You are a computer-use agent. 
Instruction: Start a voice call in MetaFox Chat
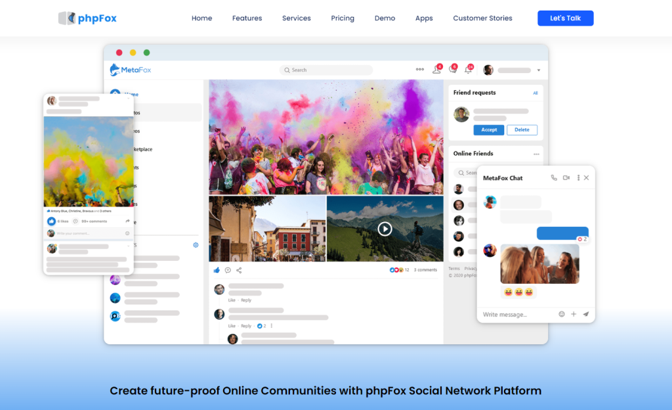(554, 178)
